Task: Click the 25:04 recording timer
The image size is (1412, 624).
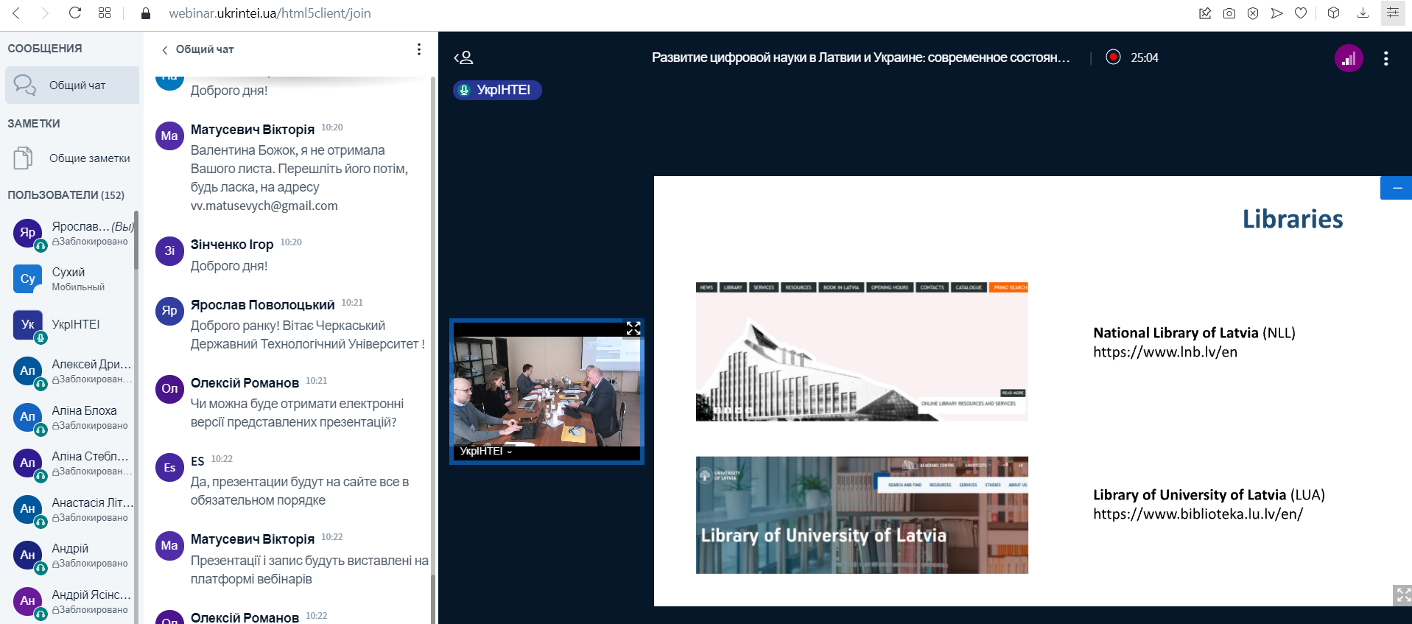Action: click(x=1145, y=57)
